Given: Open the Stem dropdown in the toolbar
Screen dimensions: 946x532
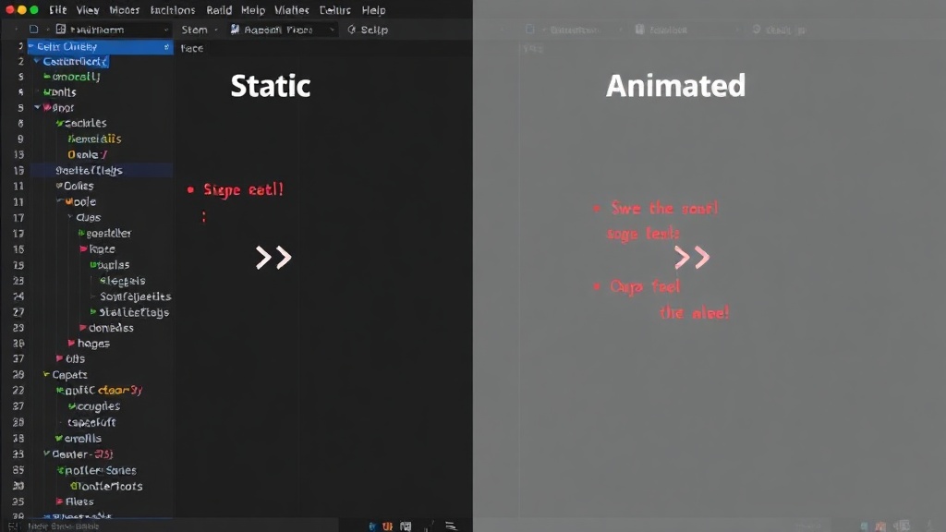Looking at the screenshot, I should 200,30.
